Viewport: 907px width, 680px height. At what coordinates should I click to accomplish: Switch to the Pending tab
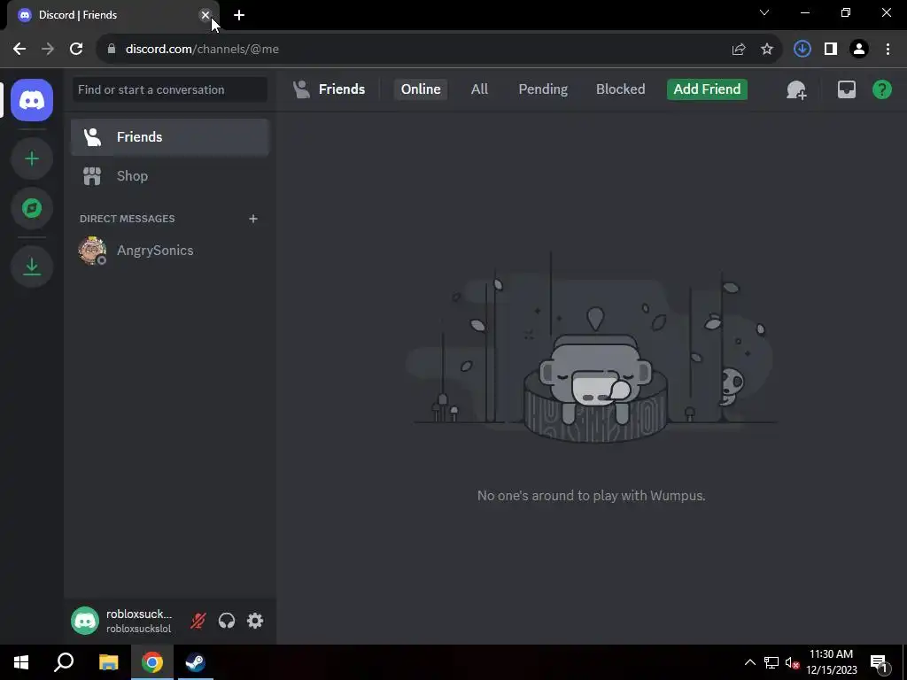tap(543, 89)
